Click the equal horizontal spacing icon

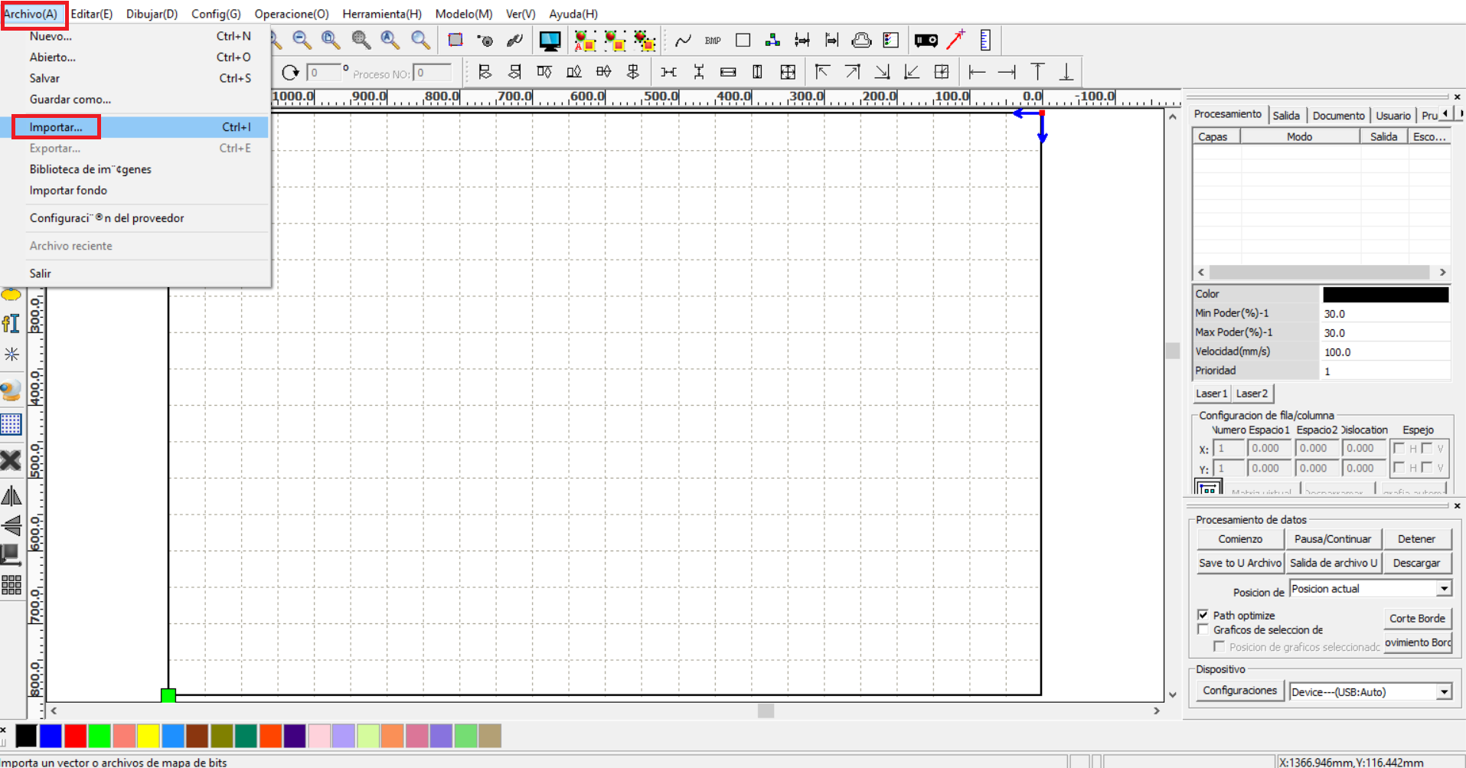pos(668,72)
